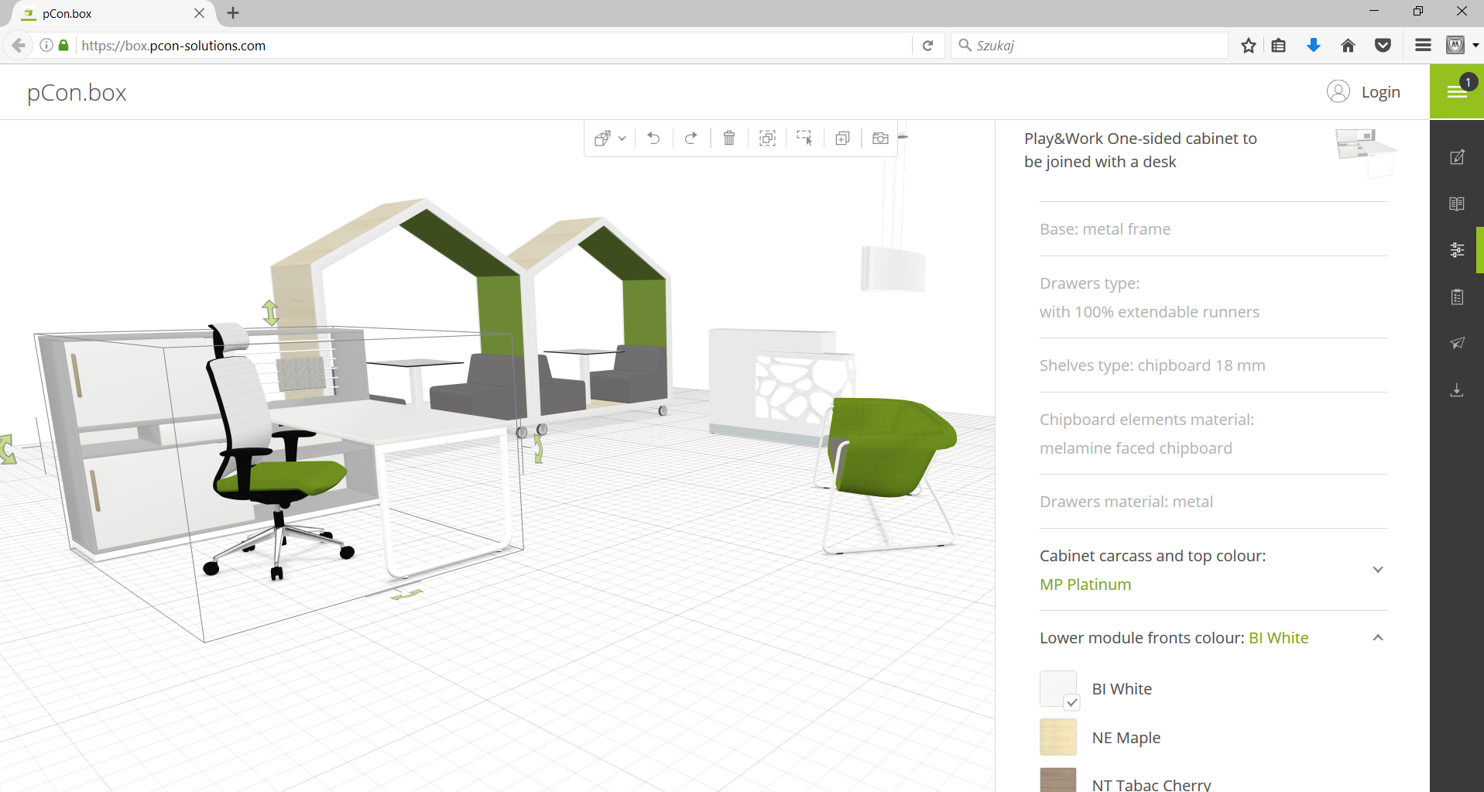1484x792 pixels.
Task: Reload the page with the refresh icon
Action: 927,46
